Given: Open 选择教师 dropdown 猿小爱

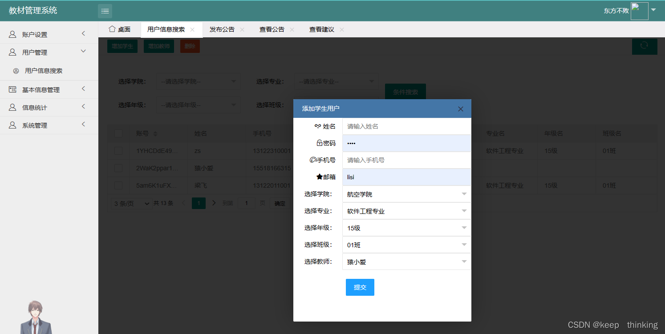Looking at the screenshot, I should pos(407,262).
